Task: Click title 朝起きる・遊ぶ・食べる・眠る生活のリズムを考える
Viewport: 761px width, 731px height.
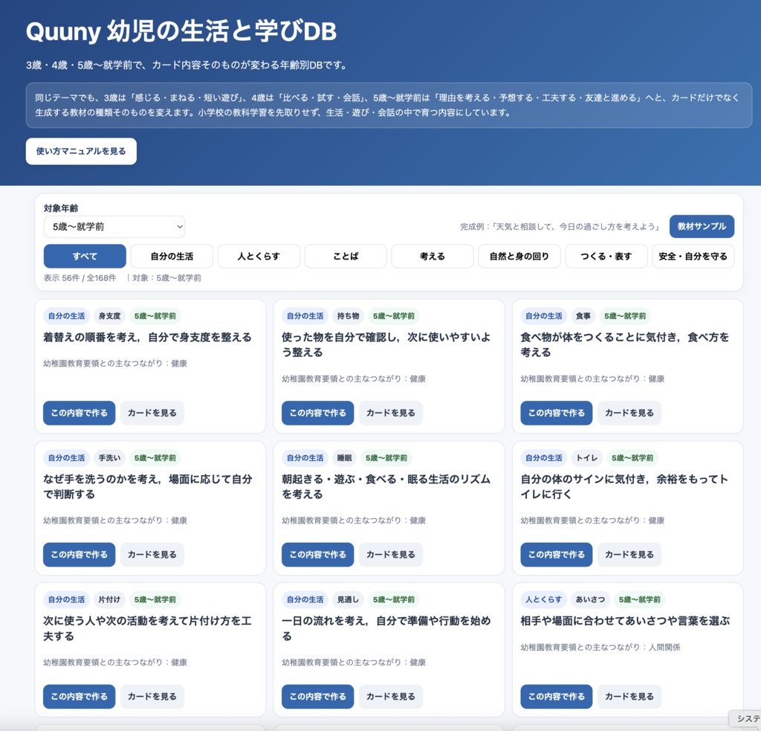Action: (386, 486)
